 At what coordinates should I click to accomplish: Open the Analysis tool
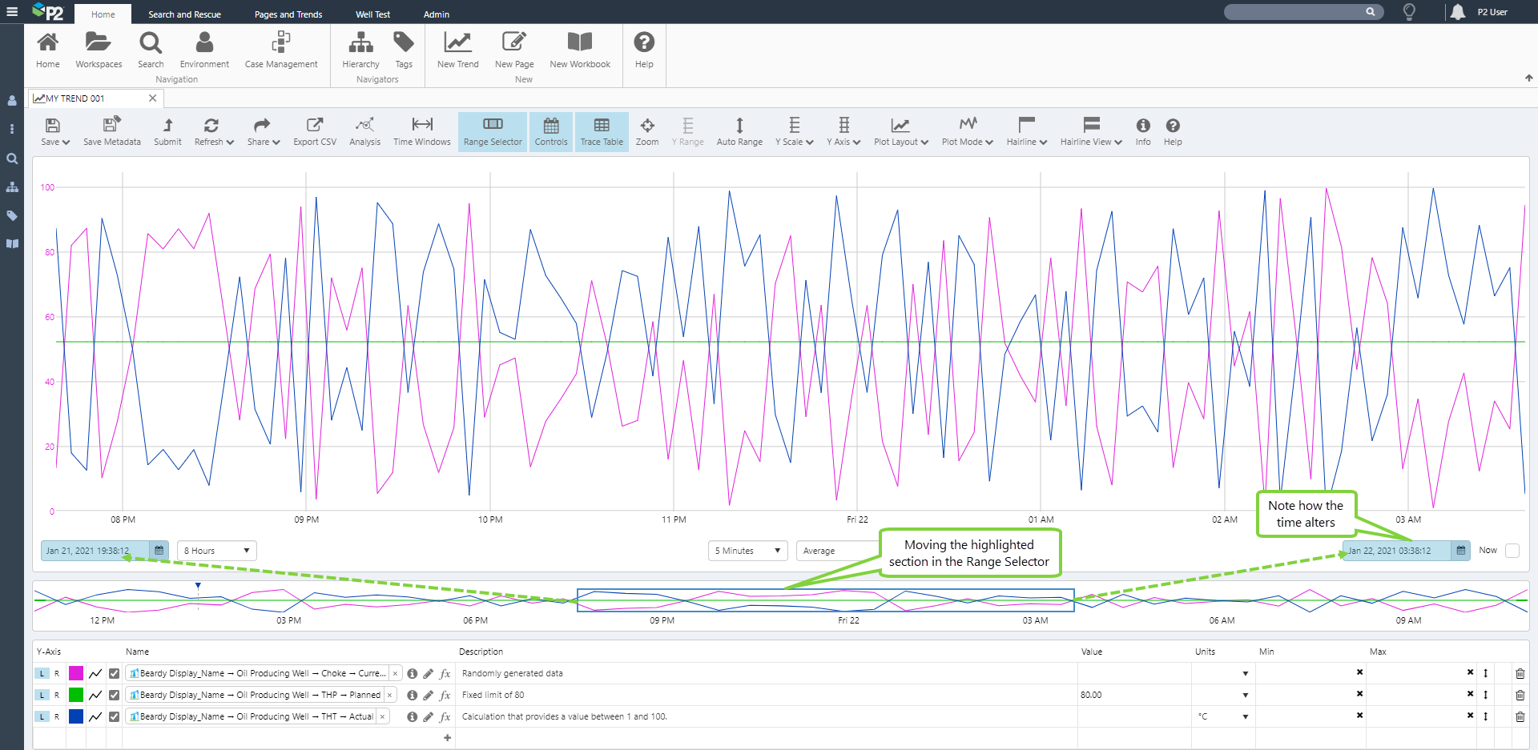coord(364,131)
